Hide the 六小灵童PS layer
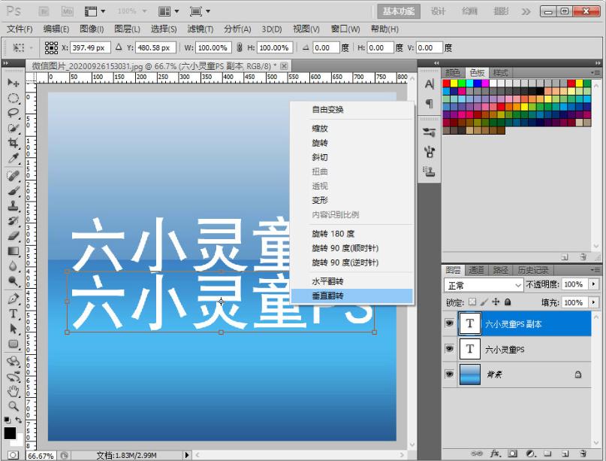This screenshot has width=606, height=461. pyautogui.click(x=448, y=349)
